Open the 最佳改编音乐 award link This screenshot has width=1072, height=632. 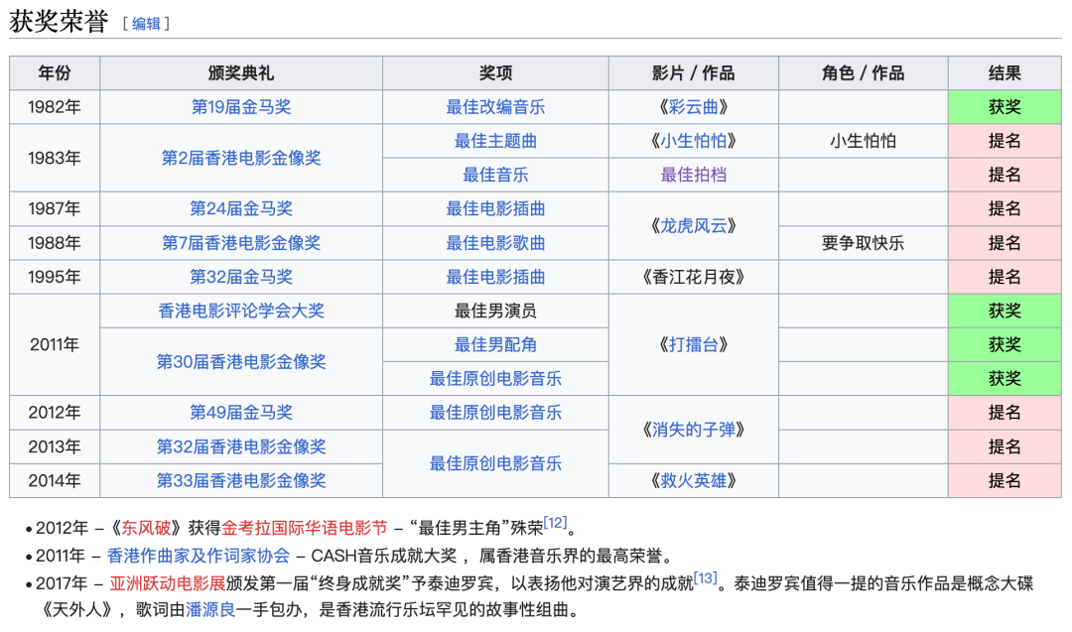[495, 107]
